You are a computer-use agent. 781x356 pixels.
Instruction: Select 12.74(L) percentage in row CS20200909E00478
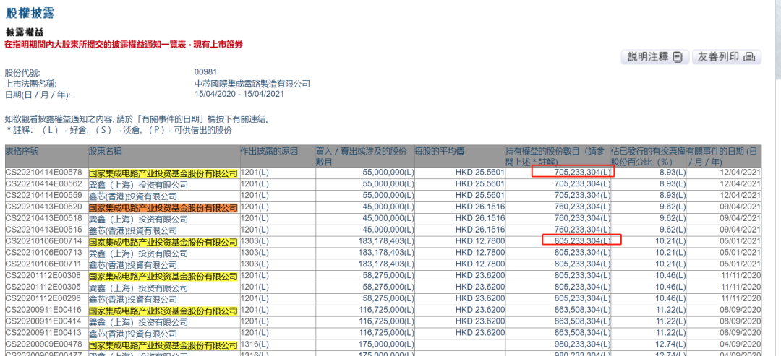coord(671,345)
